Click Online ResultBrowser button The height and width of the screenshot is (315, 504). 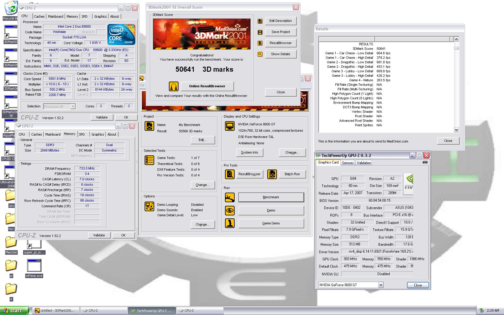point(207,86)
